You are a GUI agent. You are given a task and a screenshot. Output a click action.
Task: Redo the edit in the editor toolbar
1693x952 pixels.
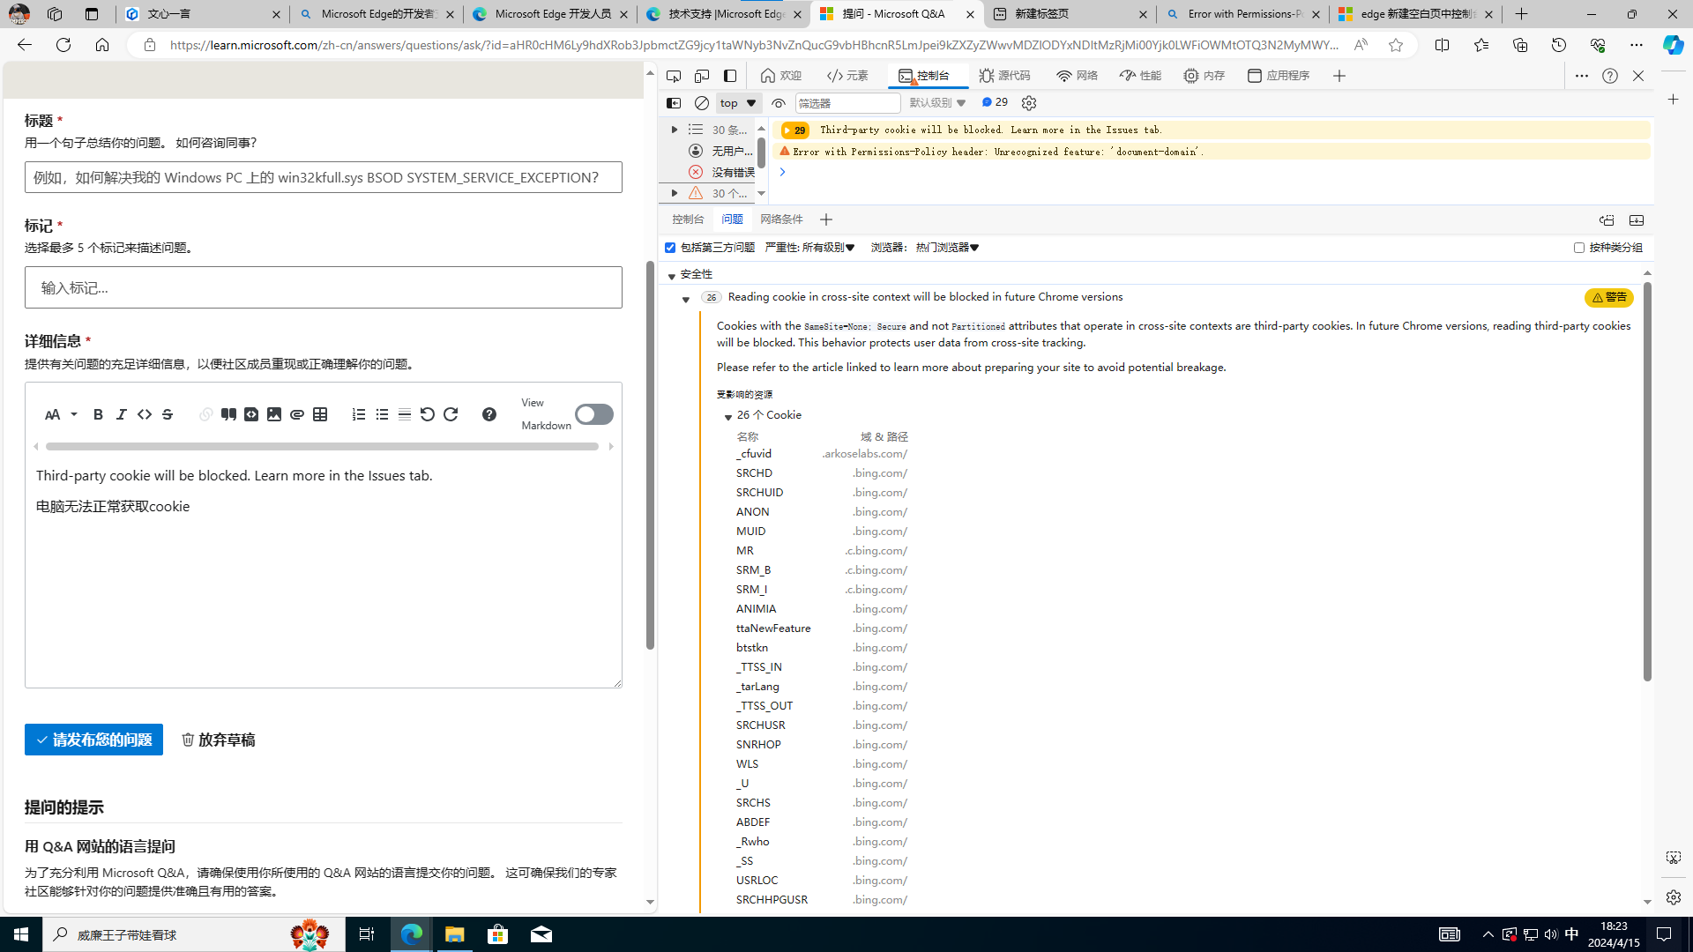pyautogui.click(x=451, y=414)
